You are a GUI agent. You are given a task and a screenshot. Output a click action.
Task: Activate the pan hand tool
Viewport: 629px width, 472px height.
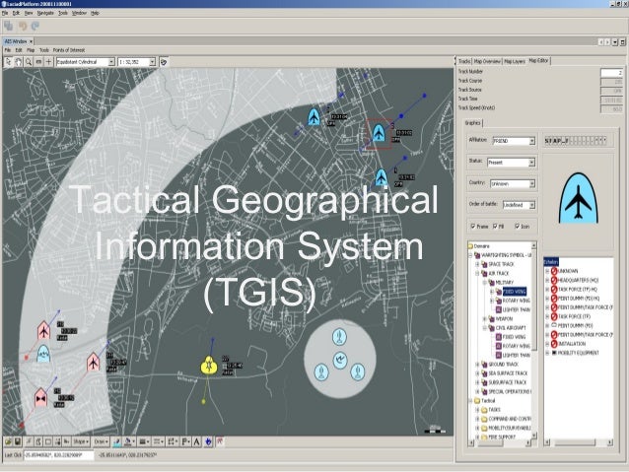[18, 60]
